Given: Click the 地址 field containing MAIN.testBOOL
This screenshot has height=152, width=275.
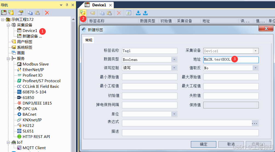Looking at the screenshot, I should pyautogui.click(x=231, y=60).
